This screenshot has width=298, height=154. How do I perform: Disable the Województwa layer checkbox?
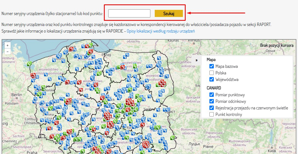tap(212, 79)
